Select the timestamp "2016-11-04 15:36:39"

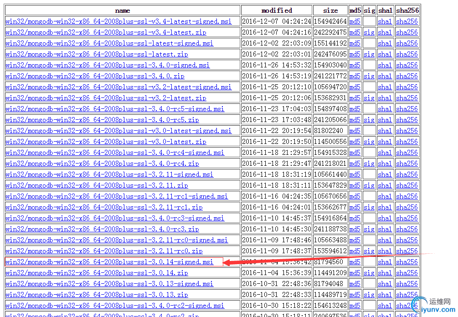click(x=277, y=273)
